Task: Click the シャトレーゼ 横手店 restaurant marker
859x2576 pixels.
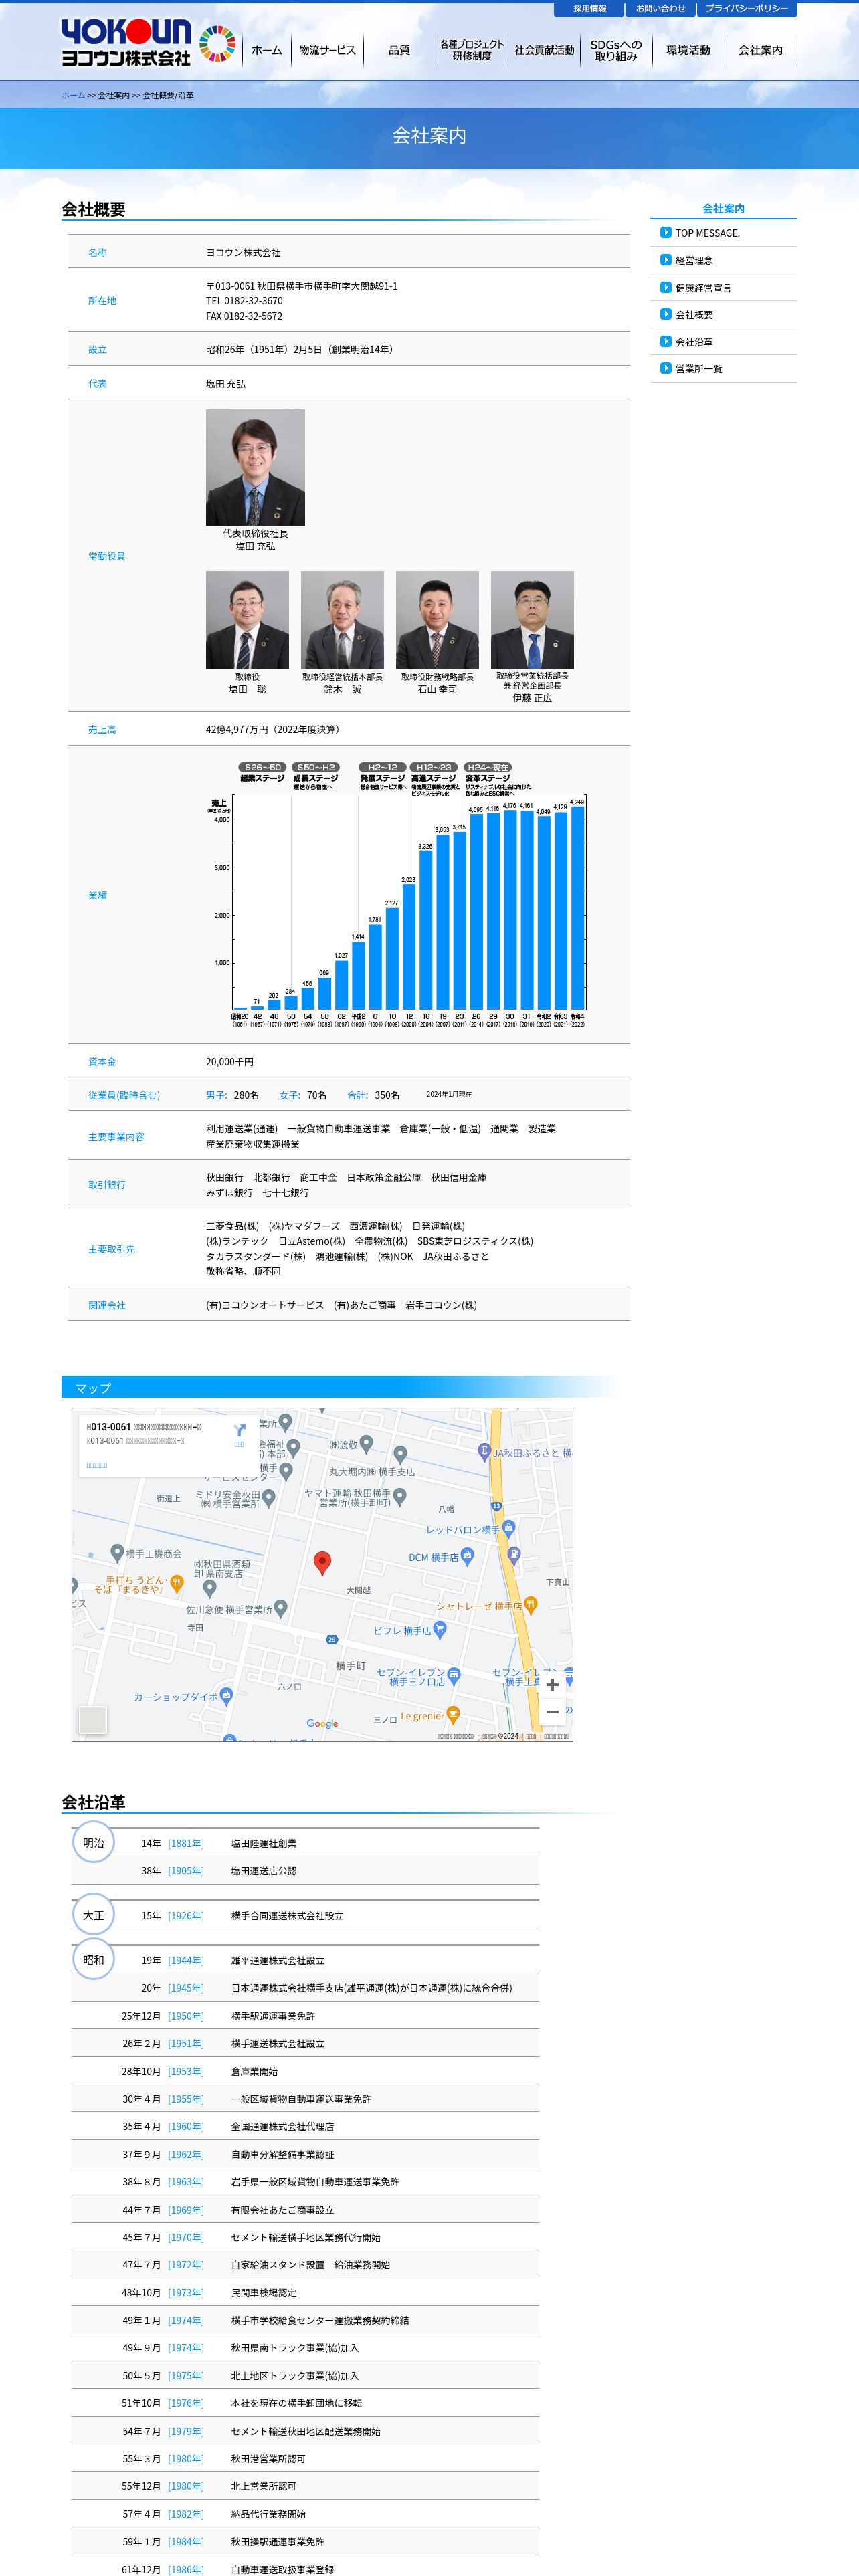Action: (x=531, y=1604)
